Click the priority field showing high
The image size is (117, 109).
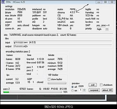pos(101,29)
